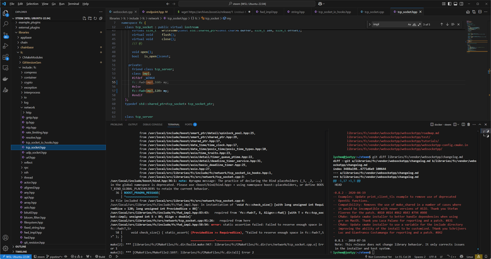Open the Search view in activity bar
This screenshot has width=491, height=259.
6,24
